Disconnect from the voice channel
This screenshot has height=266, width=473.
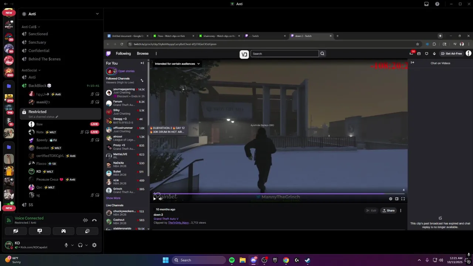pyautogui.click(x=94, y=220)
